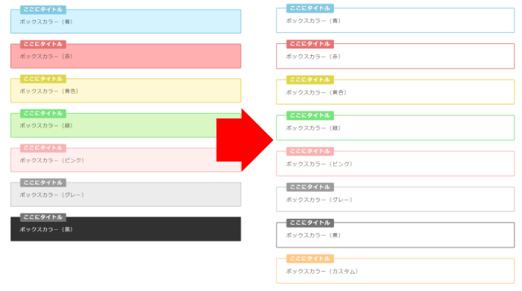Image resolution: width=522 pixels, height=291 pixels.
Task: Select the pink outlined box on the right
Action: 395,164
